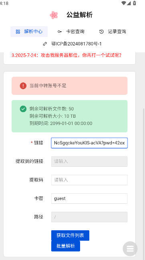Open the 记录查询 tab
Image resolution: width=145 pixels, height=260 pixels.
(x=113, y=31)
